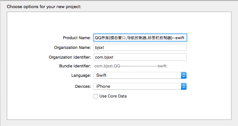Click the Bundle Identifier value text
This screenshot has height=126, width=238.
tap(130, 66)
